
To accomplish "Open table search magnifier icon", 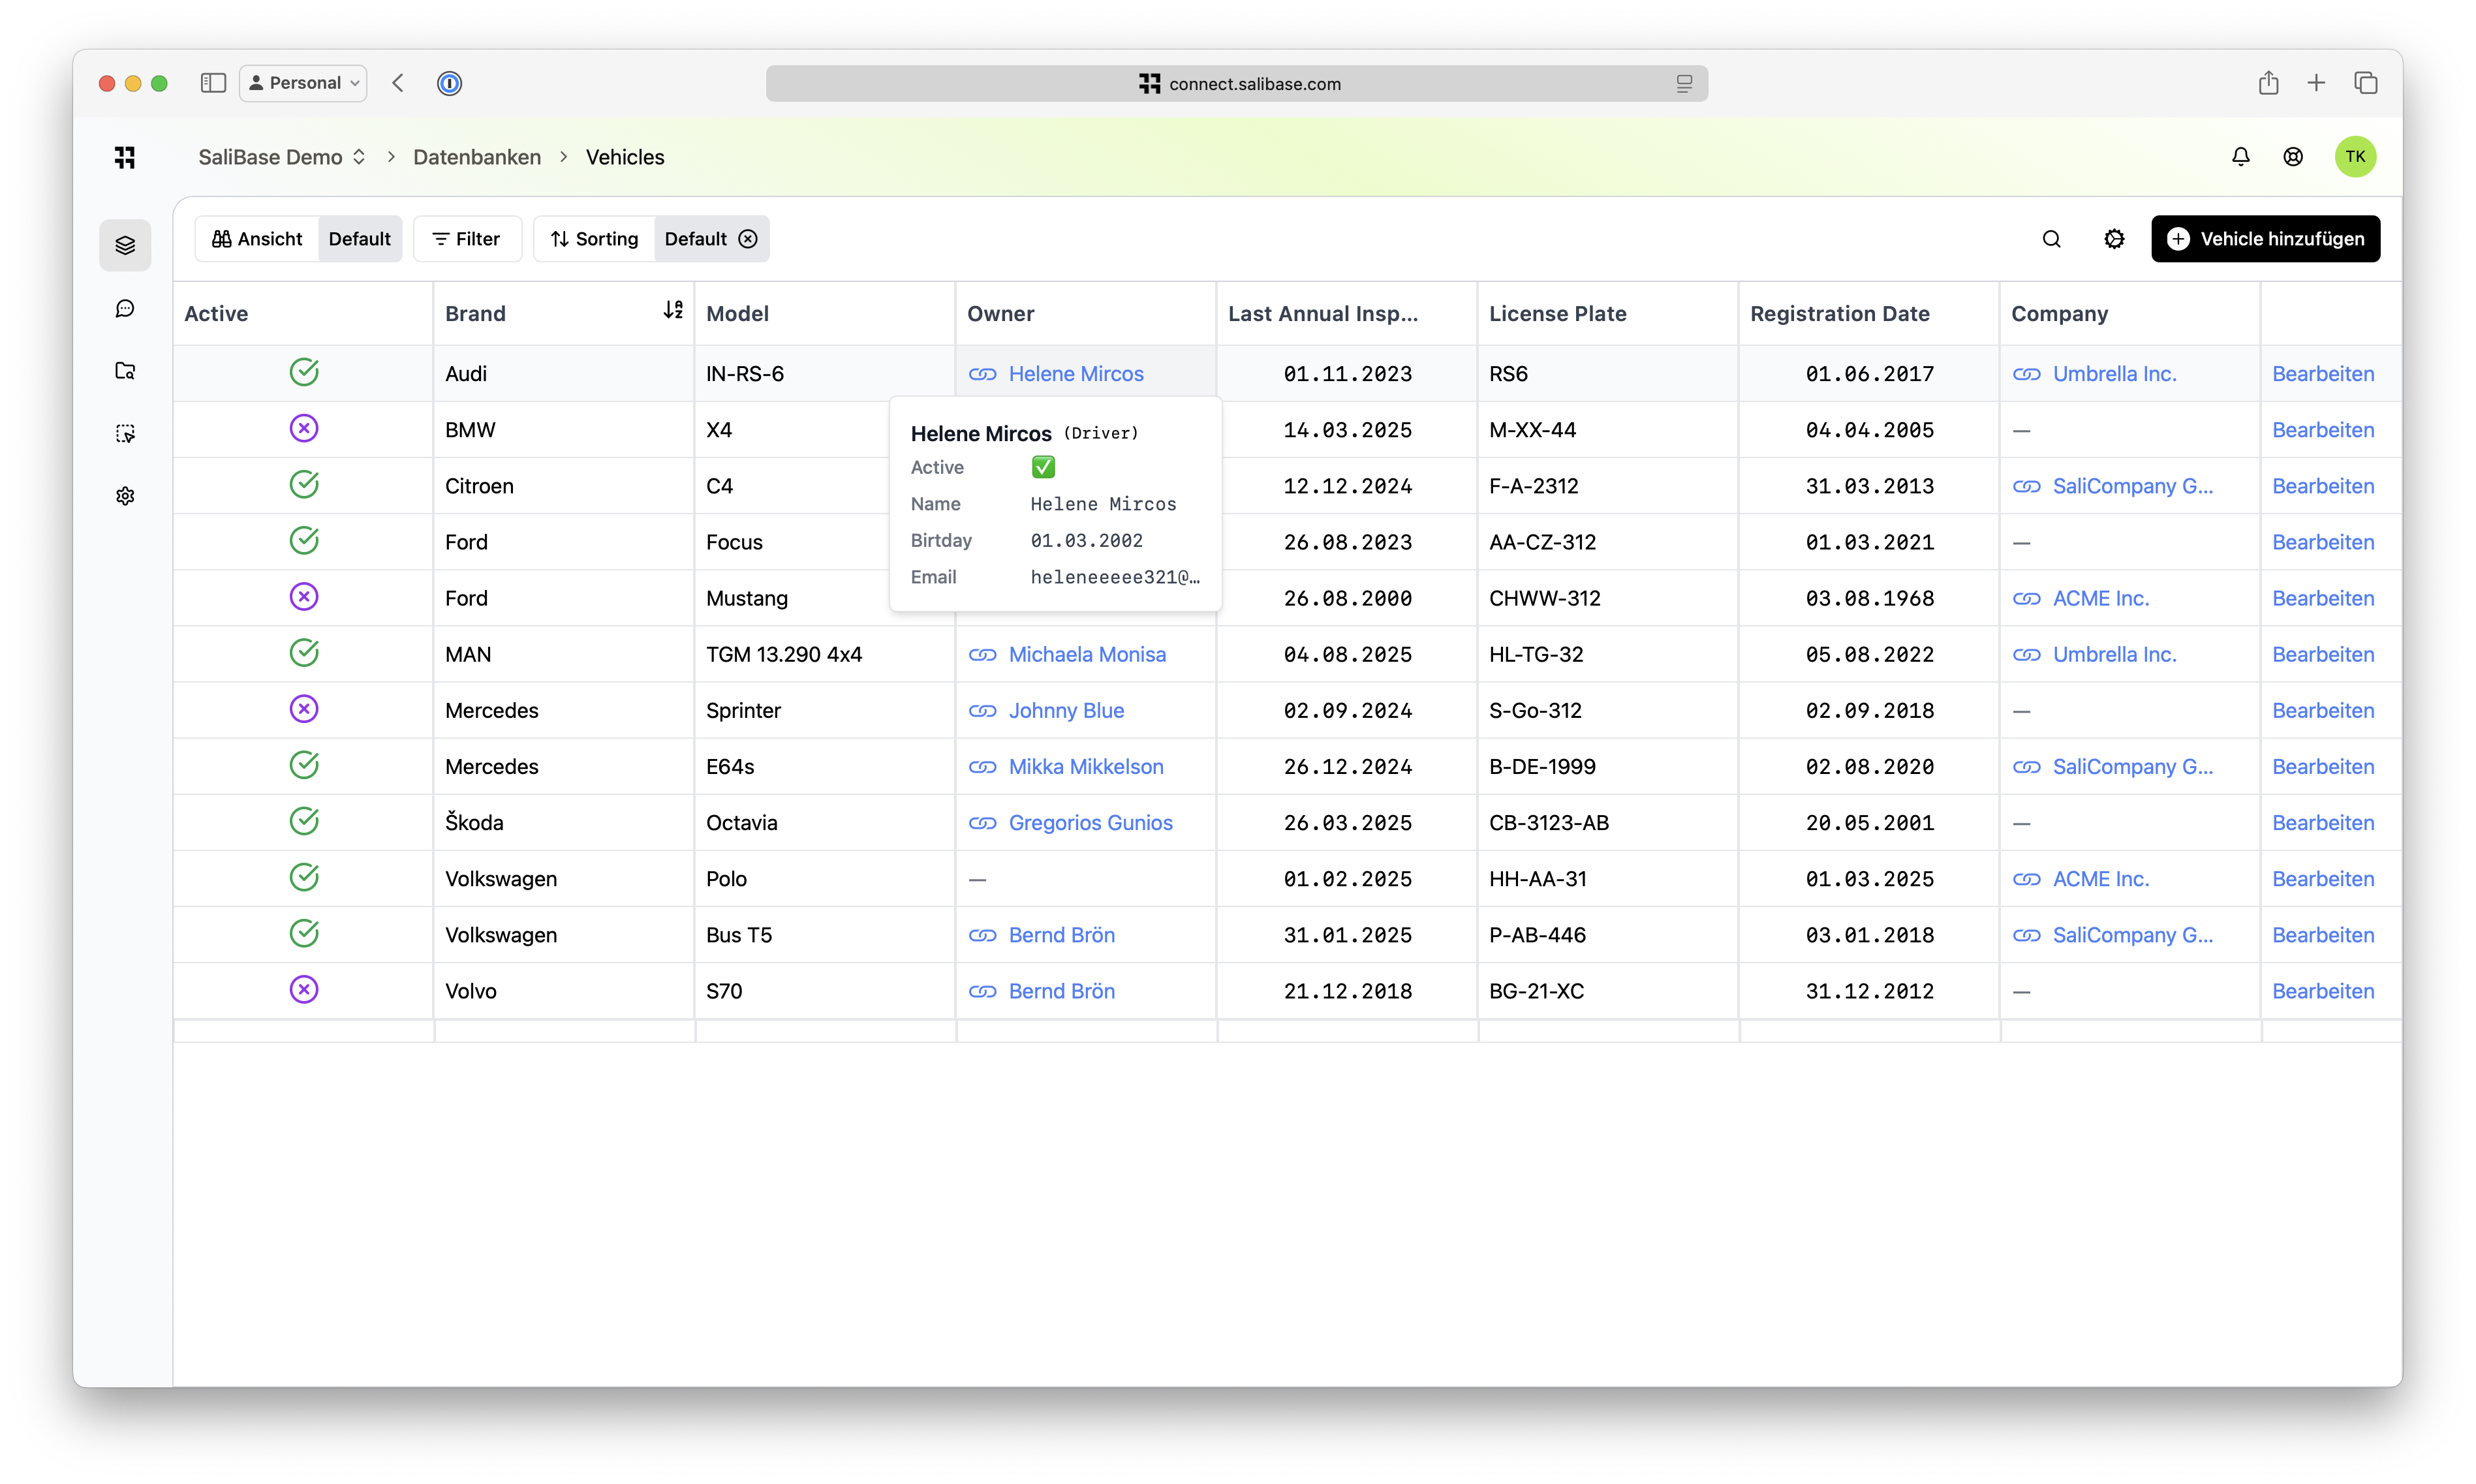I will [2051, 239].
